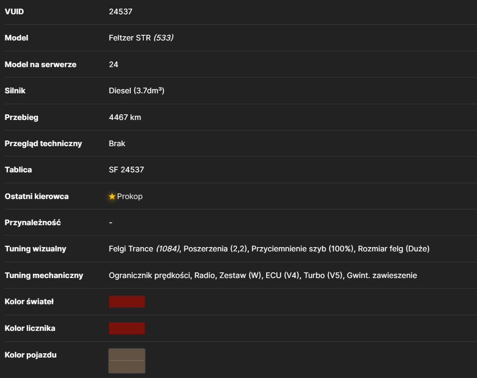Click the Tuning mechaniczny label
This screenshot has width=477, height=378.
tap(44, 276)
